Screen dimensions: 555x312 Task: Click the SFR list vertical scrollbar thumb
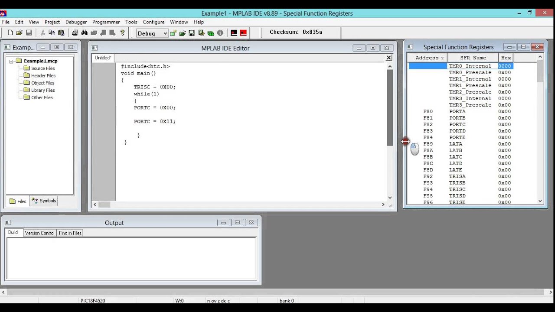[540, 71]
